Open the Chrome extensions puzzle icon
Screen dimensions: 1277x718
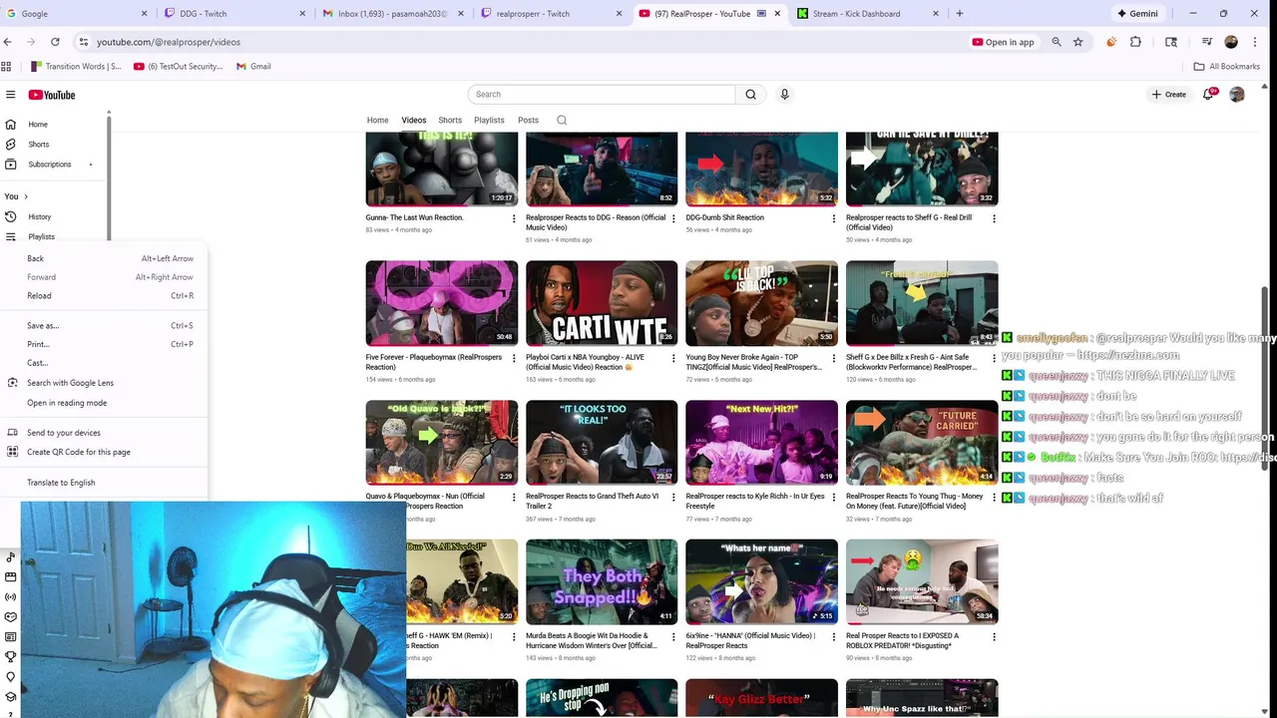click(x=1135, y=42)
